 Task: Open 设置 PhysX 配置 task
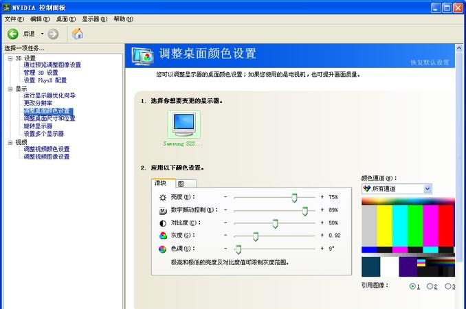(45, 80)
